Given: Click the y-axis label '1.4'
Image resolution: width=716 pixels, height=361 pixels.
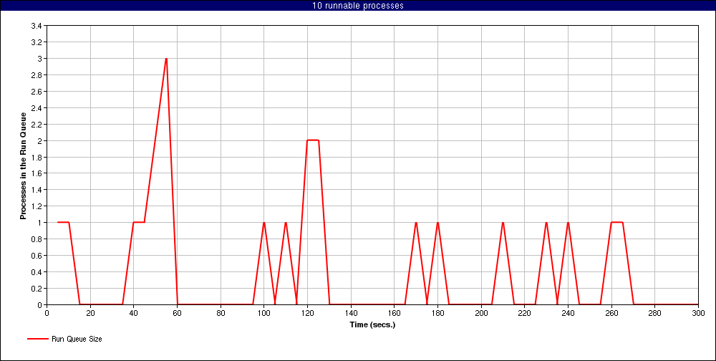Looking at the screenshot, I should 37,190.
